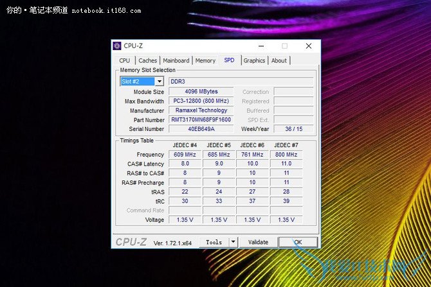The height and width of the screenshot is (287, 431).
Task: Click the Tools button
Action: [214, 242]
